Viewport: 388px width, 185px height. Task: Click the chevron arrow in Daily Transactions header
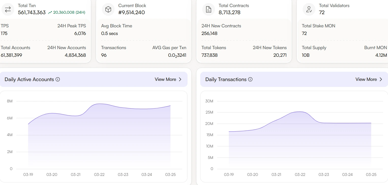click(x=381, y=79)
